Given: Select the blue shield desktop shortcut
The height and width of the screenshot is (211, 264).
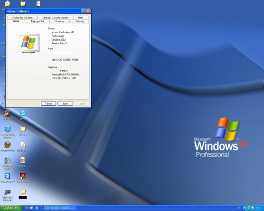Looking at the screenshot, I should click(8, 129).
